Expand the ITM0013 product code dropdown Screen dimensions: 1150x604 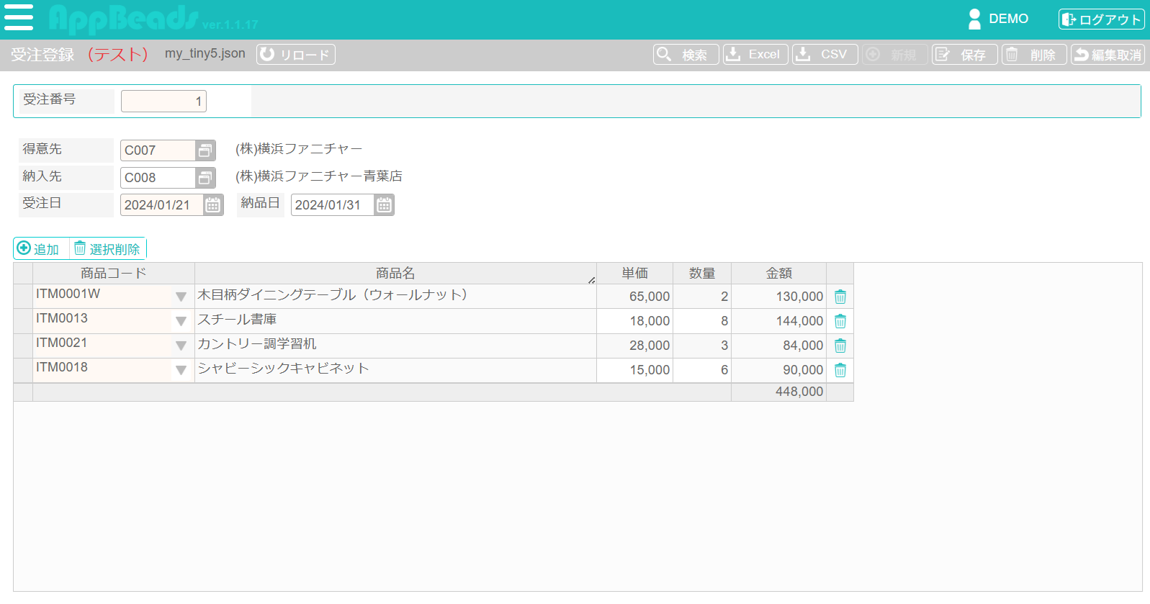tap(181, 321)
